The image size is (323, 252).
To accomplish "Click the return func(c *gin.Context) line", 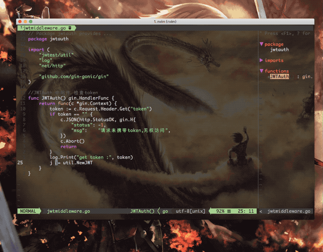I will (78, 104).
